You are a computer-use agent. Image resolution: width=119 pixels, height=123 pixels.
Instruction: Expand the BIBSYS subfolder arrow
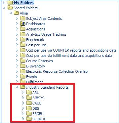coord(23,98)
